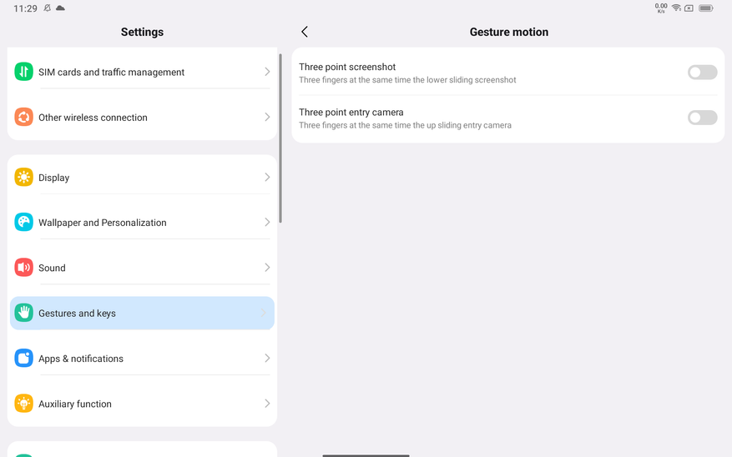Enable the Three point screenshot switch
The width and height of the screenshot is (732, 457).
[x=702, y=73]
